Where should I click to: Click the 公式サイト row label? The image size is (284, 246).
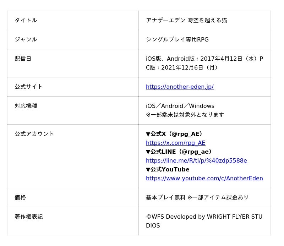click(29, 87)
